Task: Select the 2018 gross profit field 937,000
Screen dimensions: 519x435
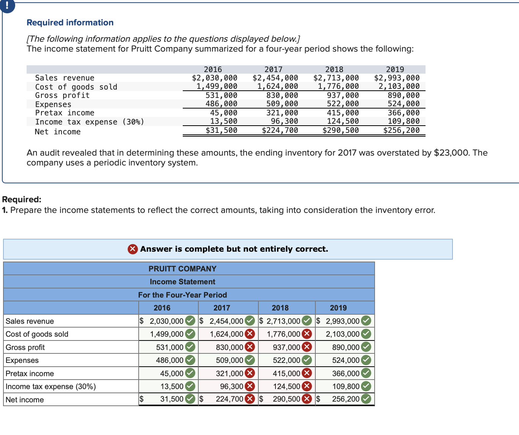Action: (287, 347)
